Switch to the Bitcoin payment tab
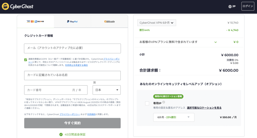The image size is (257, 138). (x=109, y=22)
